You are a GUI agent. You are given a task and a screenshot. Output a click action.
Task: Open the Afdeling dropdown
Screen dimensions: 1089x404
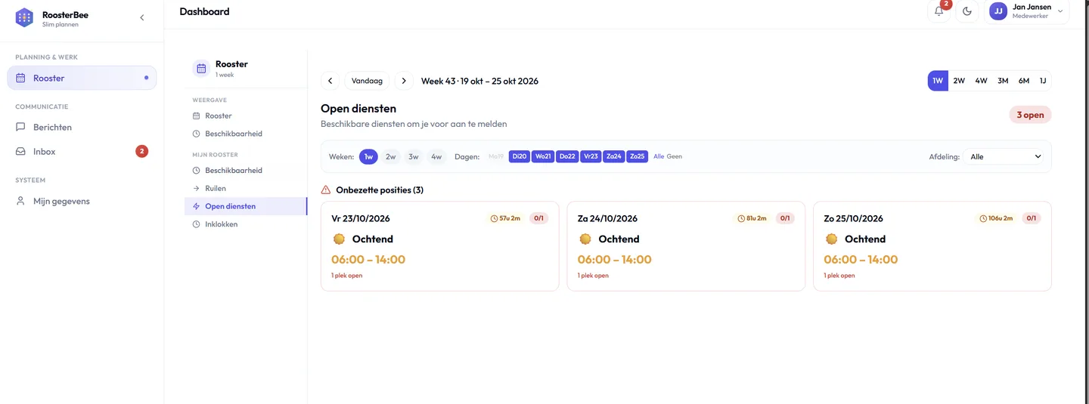point(1006,156)
